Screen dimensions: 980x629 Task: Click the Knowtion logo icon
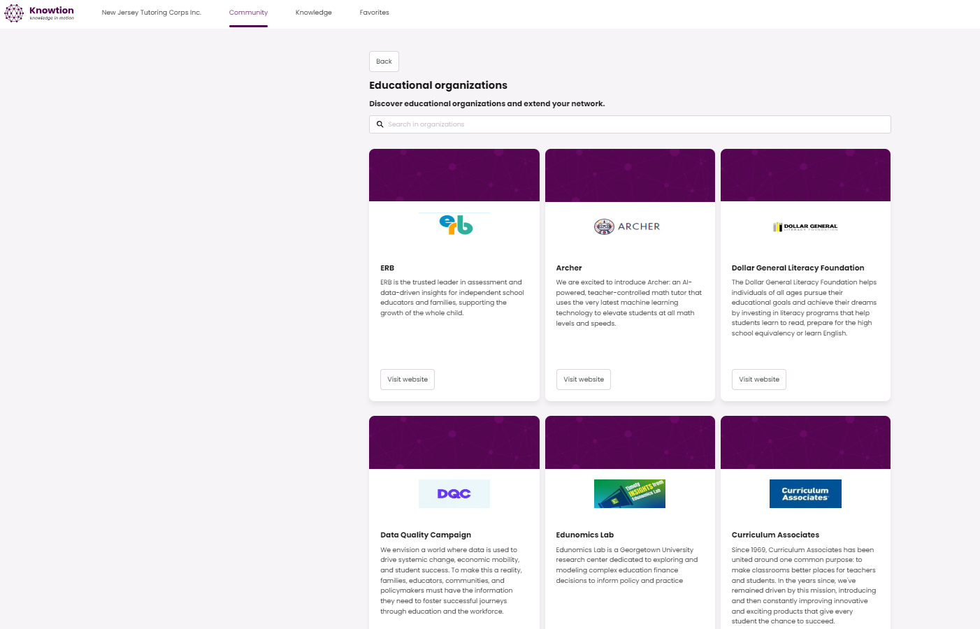pos(14,13)
